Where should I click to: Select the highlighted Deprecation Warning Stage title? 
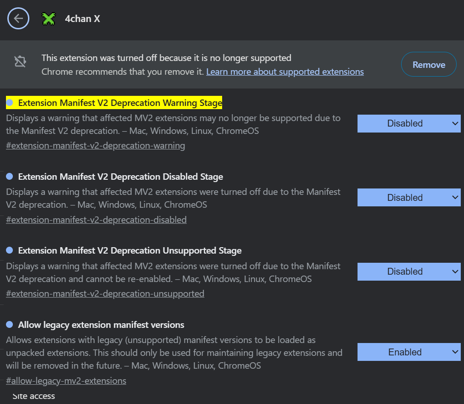point(120,103)
